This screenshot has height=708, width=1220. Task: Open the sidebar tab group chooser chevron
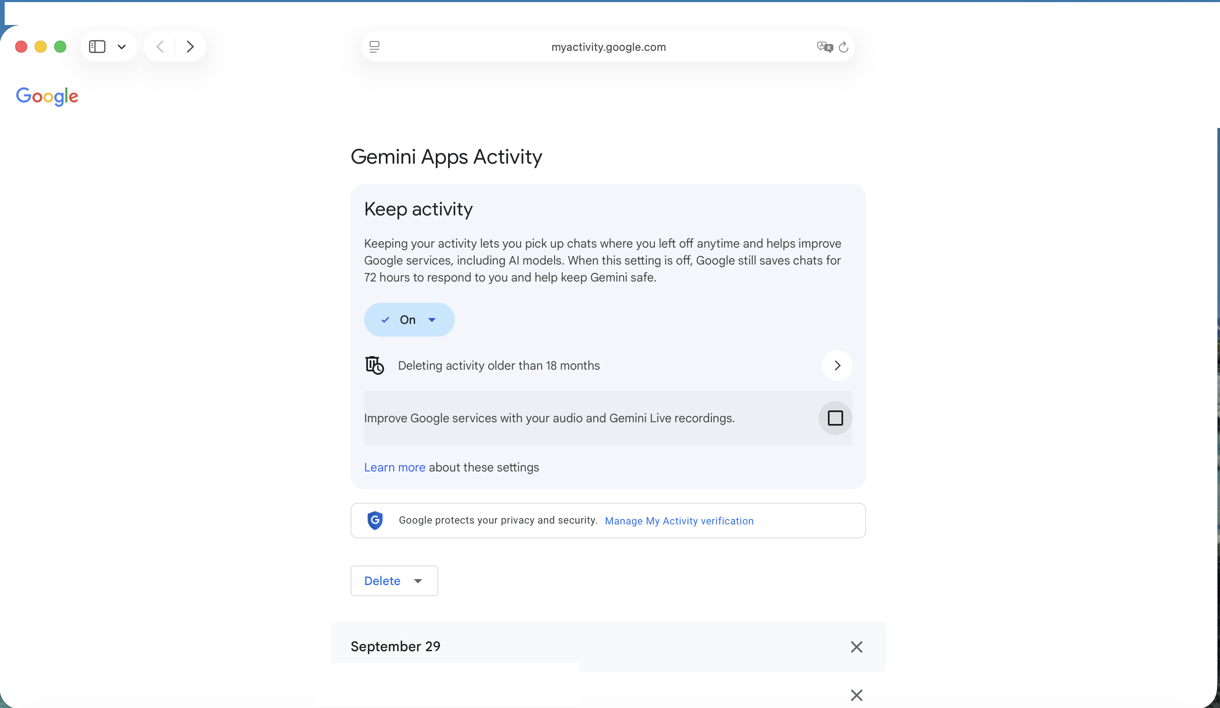[x=122, y=47]
